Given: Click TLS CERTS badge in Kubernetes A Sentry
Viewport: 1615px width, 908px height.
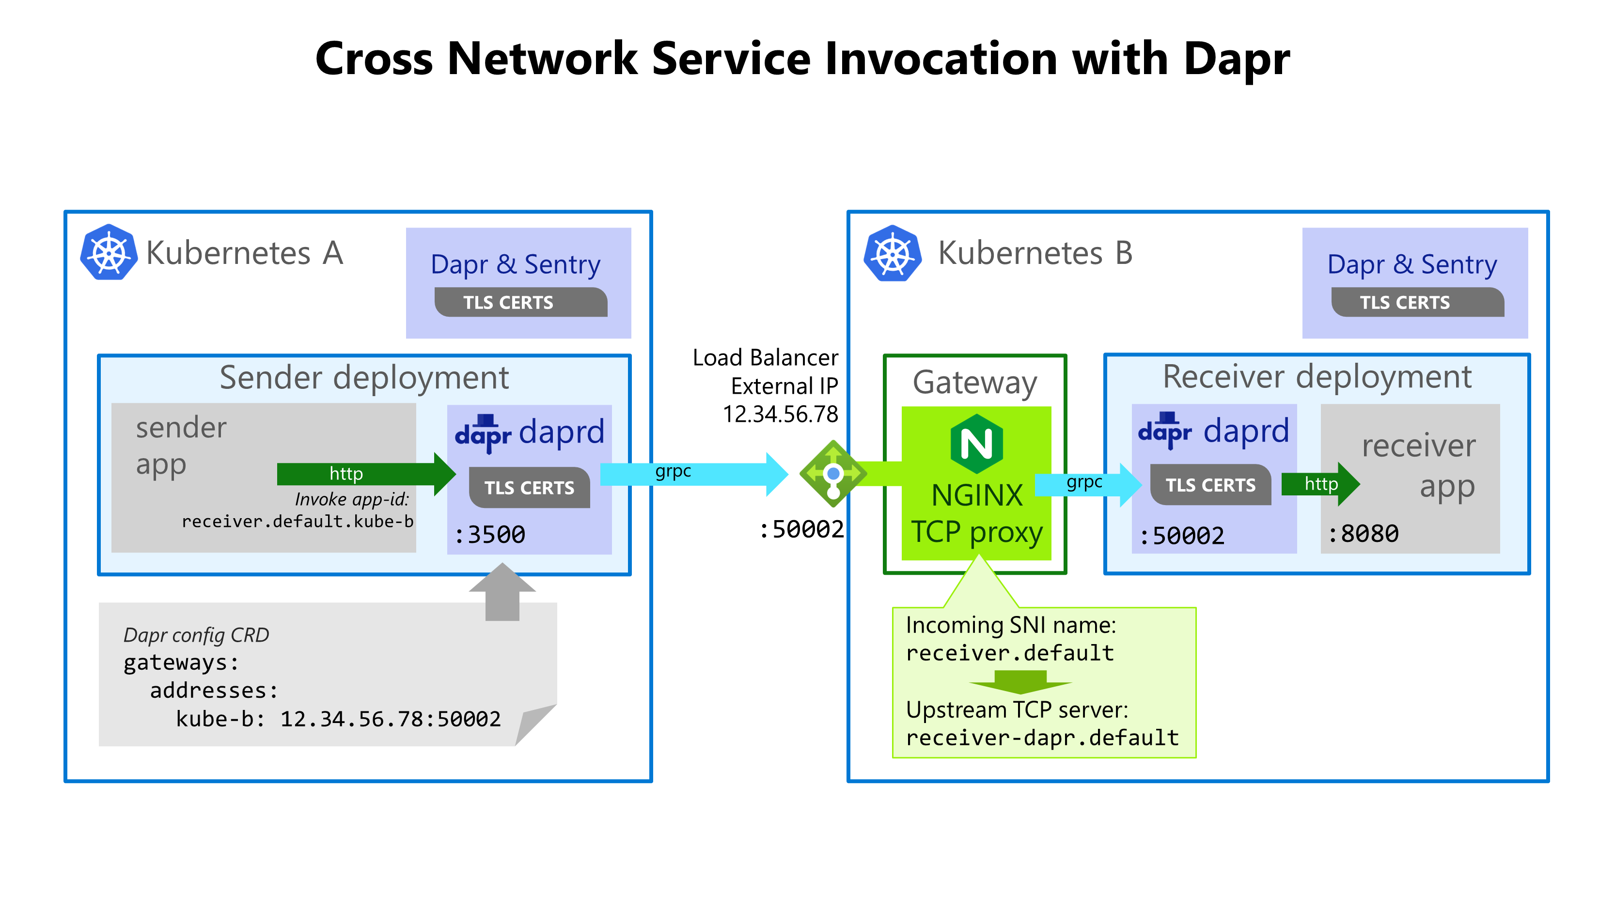Looking at the screenshot, I should 520,303.
